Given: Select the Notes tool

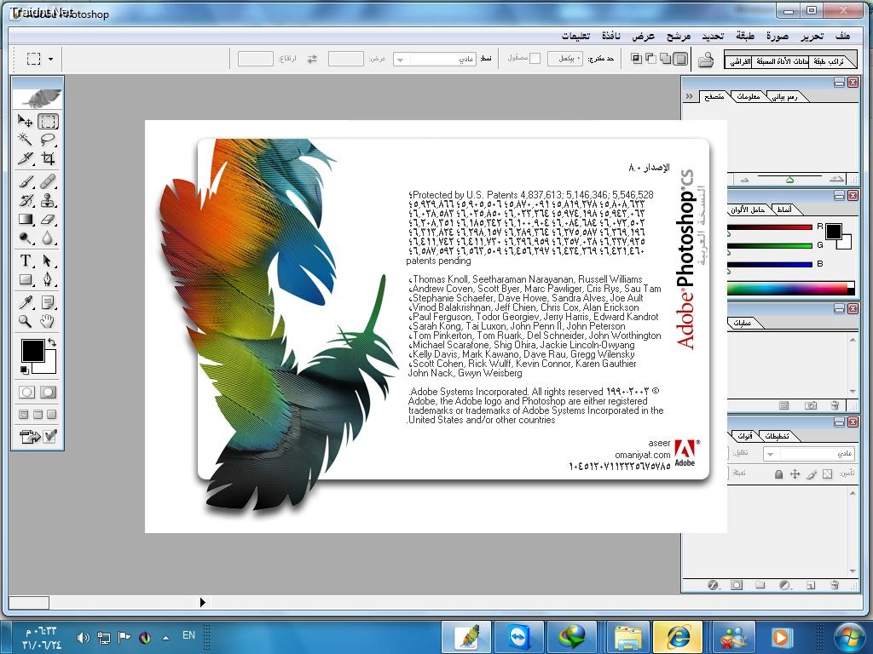Looking at the screenshot, I should [48, 302].
